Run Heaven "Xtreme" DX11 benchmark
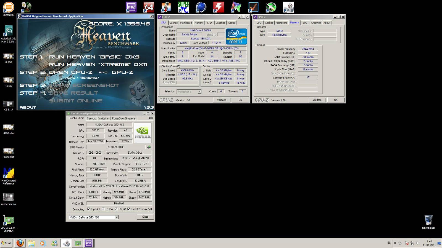 tap(98, 65)
